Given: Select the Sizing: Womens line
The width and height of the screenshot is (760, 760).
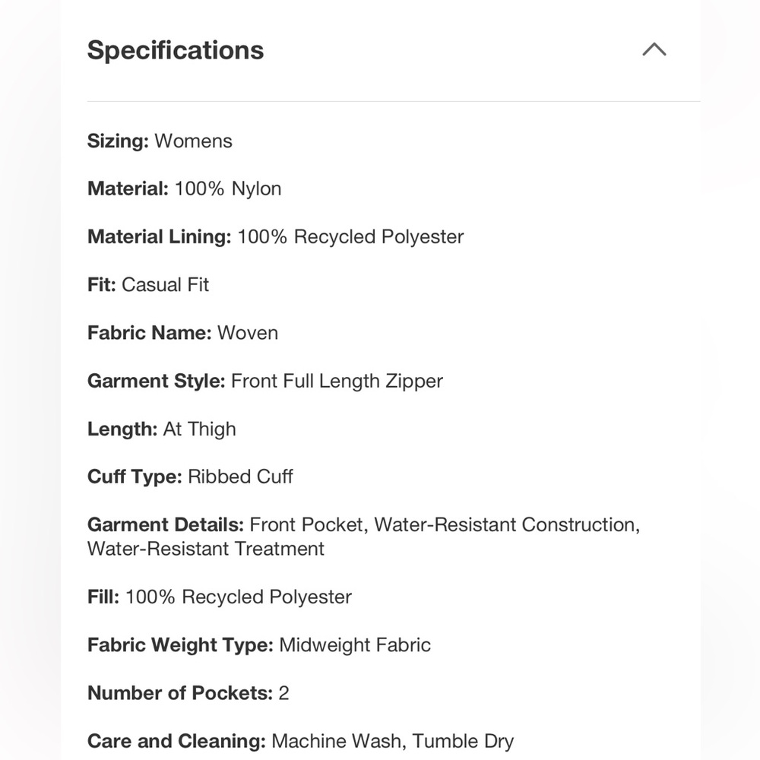Looking at the screenshot, I should coord(160,141).
